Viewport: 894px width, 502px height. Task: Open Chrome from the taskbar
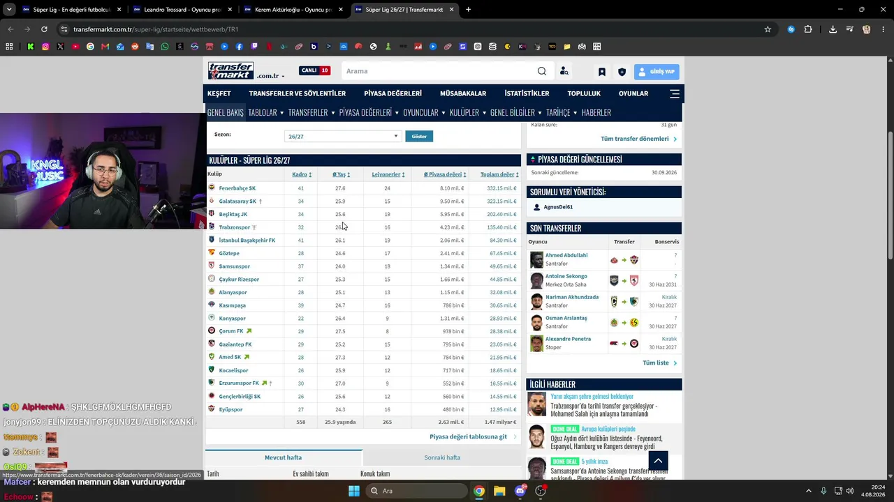pyautogui.click(x=479, y=491)
